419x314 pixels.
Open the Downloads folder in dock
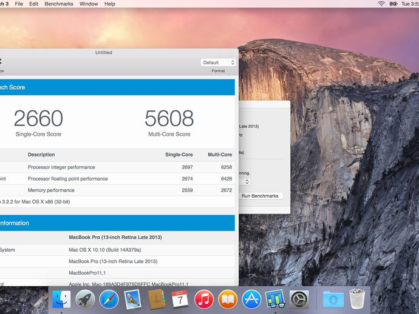(333, 299)
